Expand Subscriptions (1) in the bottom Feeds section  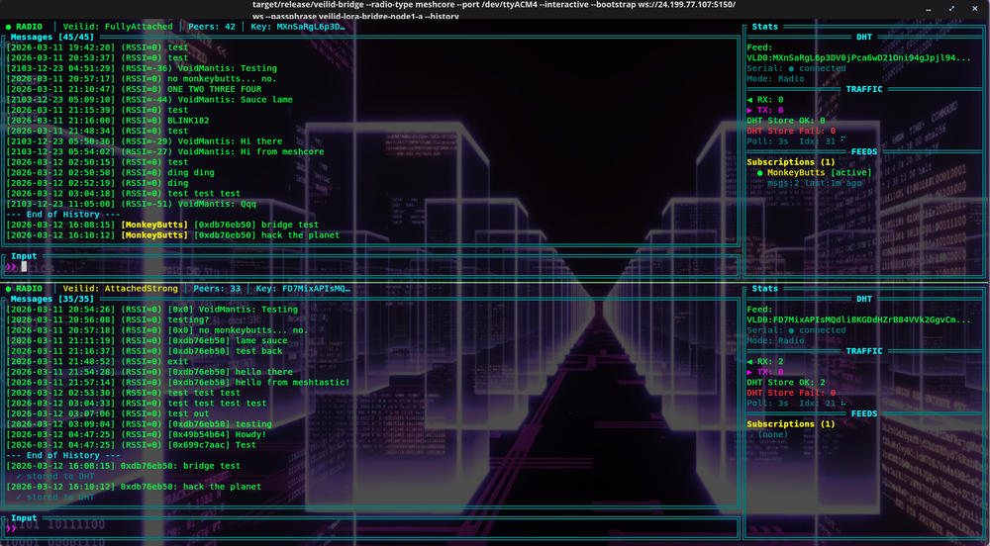[790, 424]
